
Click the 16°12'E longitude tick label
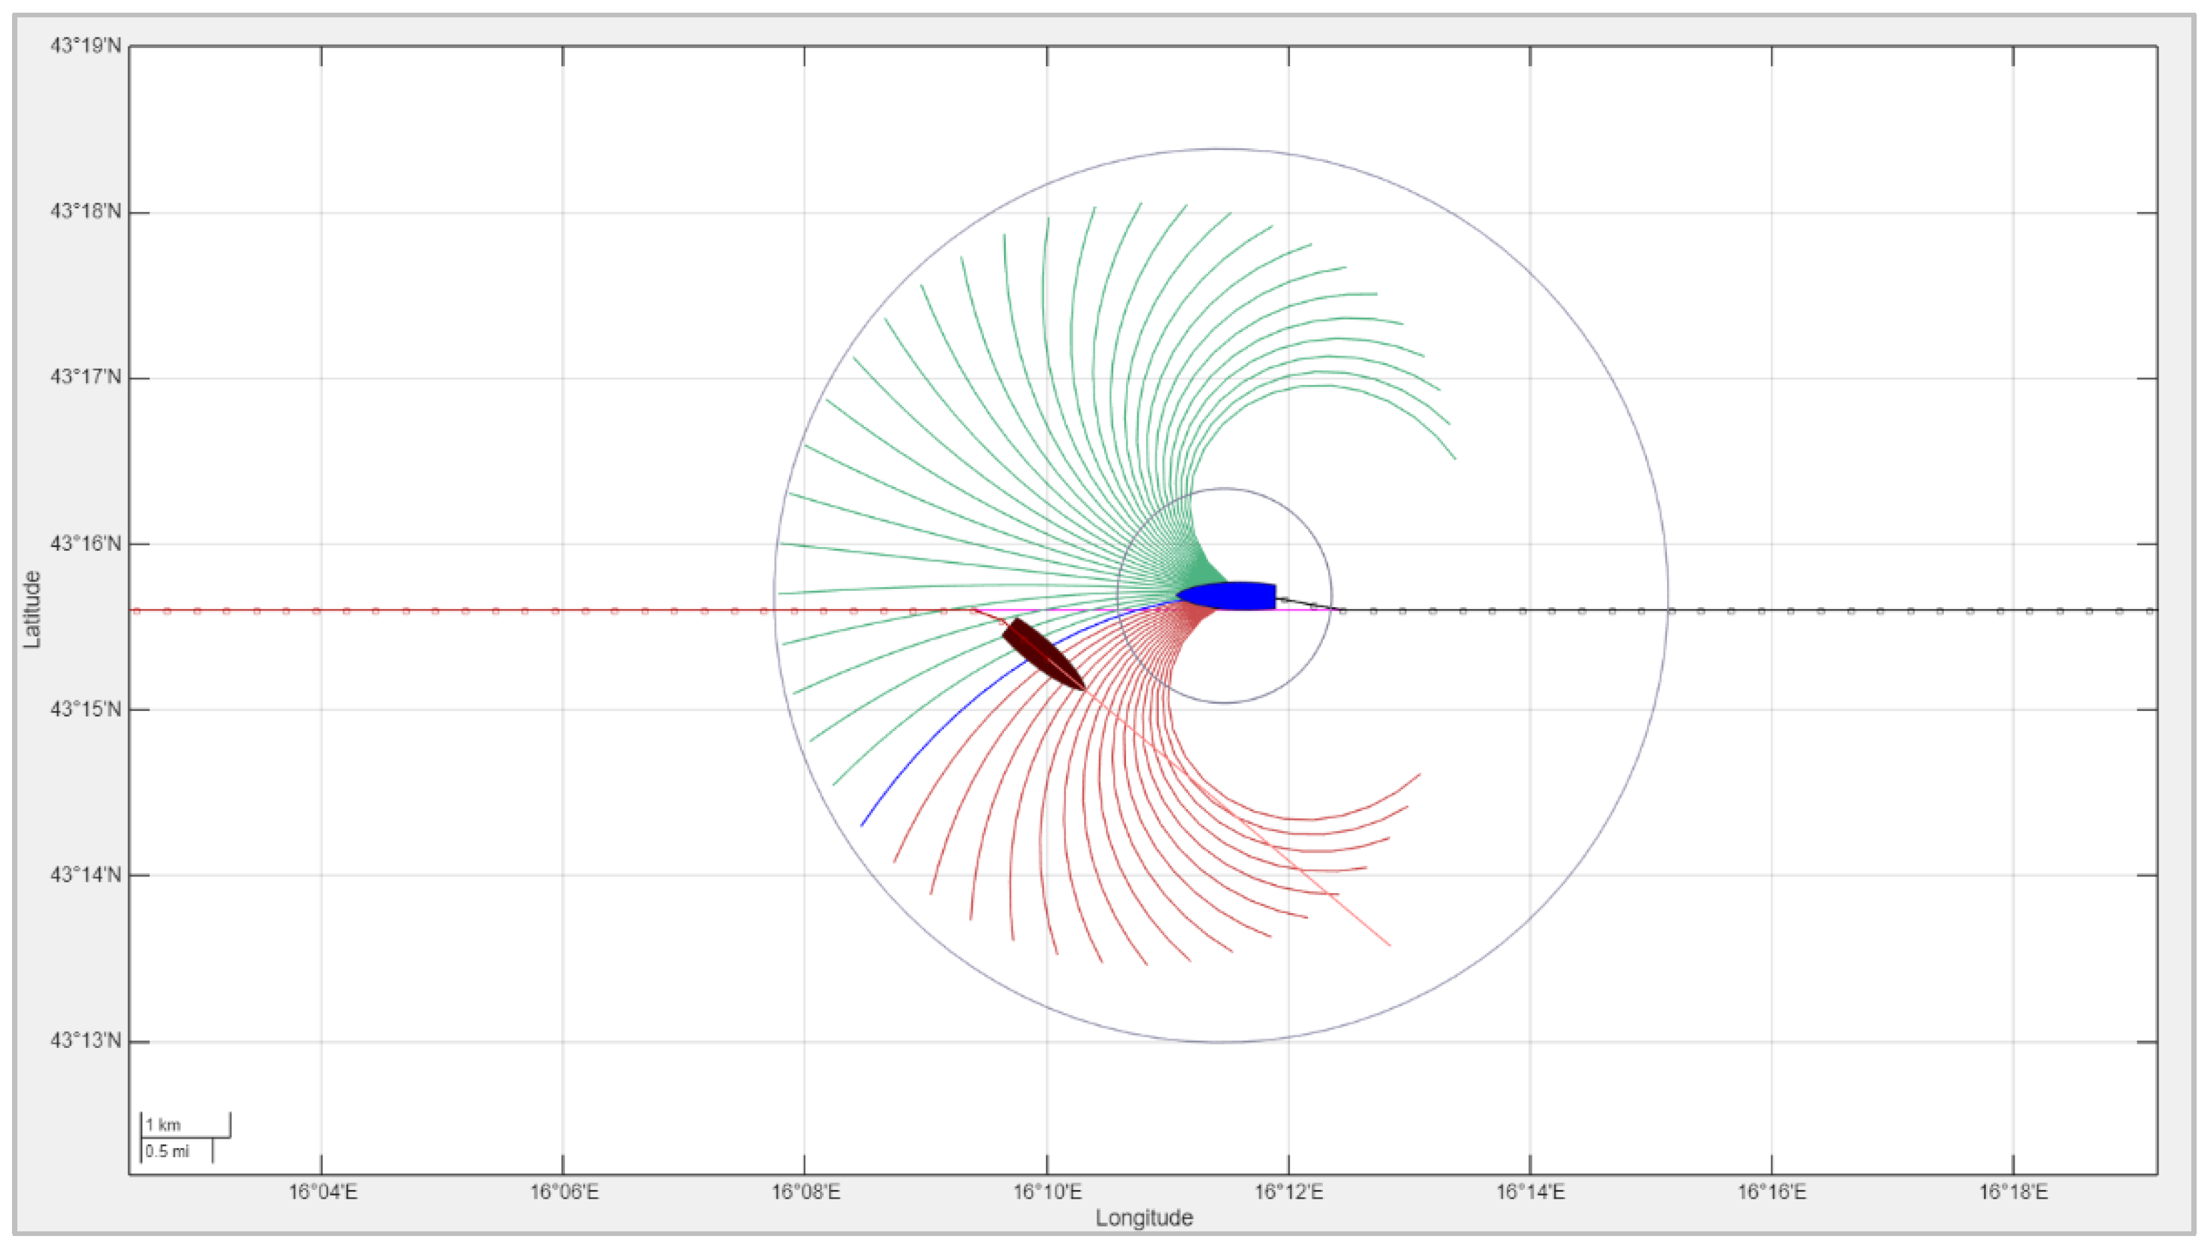pyautogui.click(x=1288, y=1192)
